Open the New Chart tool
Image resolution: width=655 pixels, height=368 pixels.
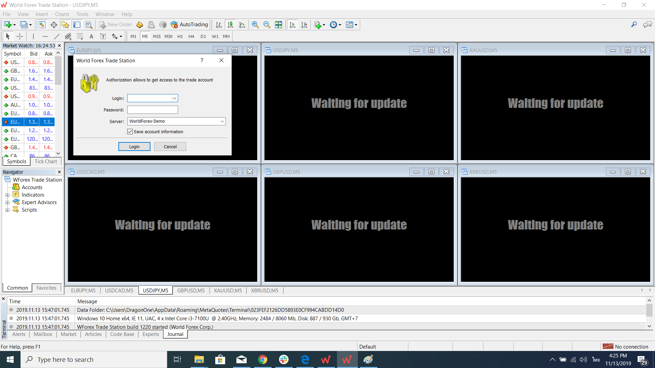pos(8,25)
